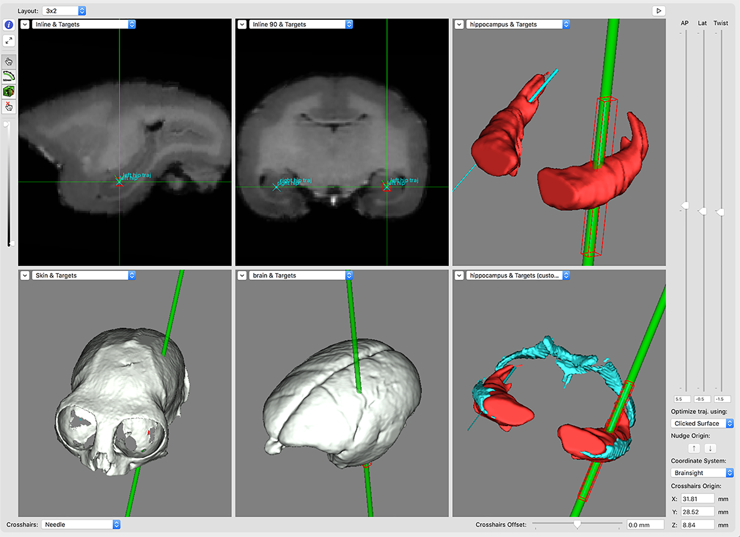Open the Crosshairs 'Needle' dropdown

coord(81,525)
